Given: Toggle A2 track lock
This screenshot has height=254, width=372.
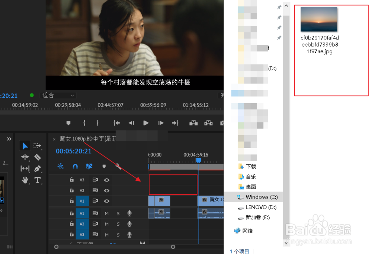Looking at the screenshot, I should tap(72, 223).
